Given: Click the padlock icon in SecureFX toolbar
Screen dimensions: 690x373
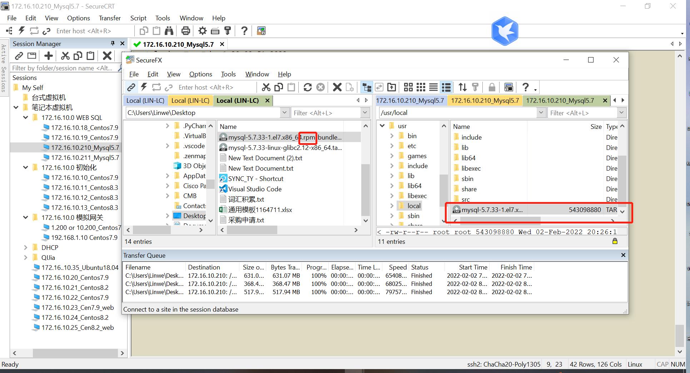Looking at the screenshot, I should pyautogui.click(x=492, y=87).
